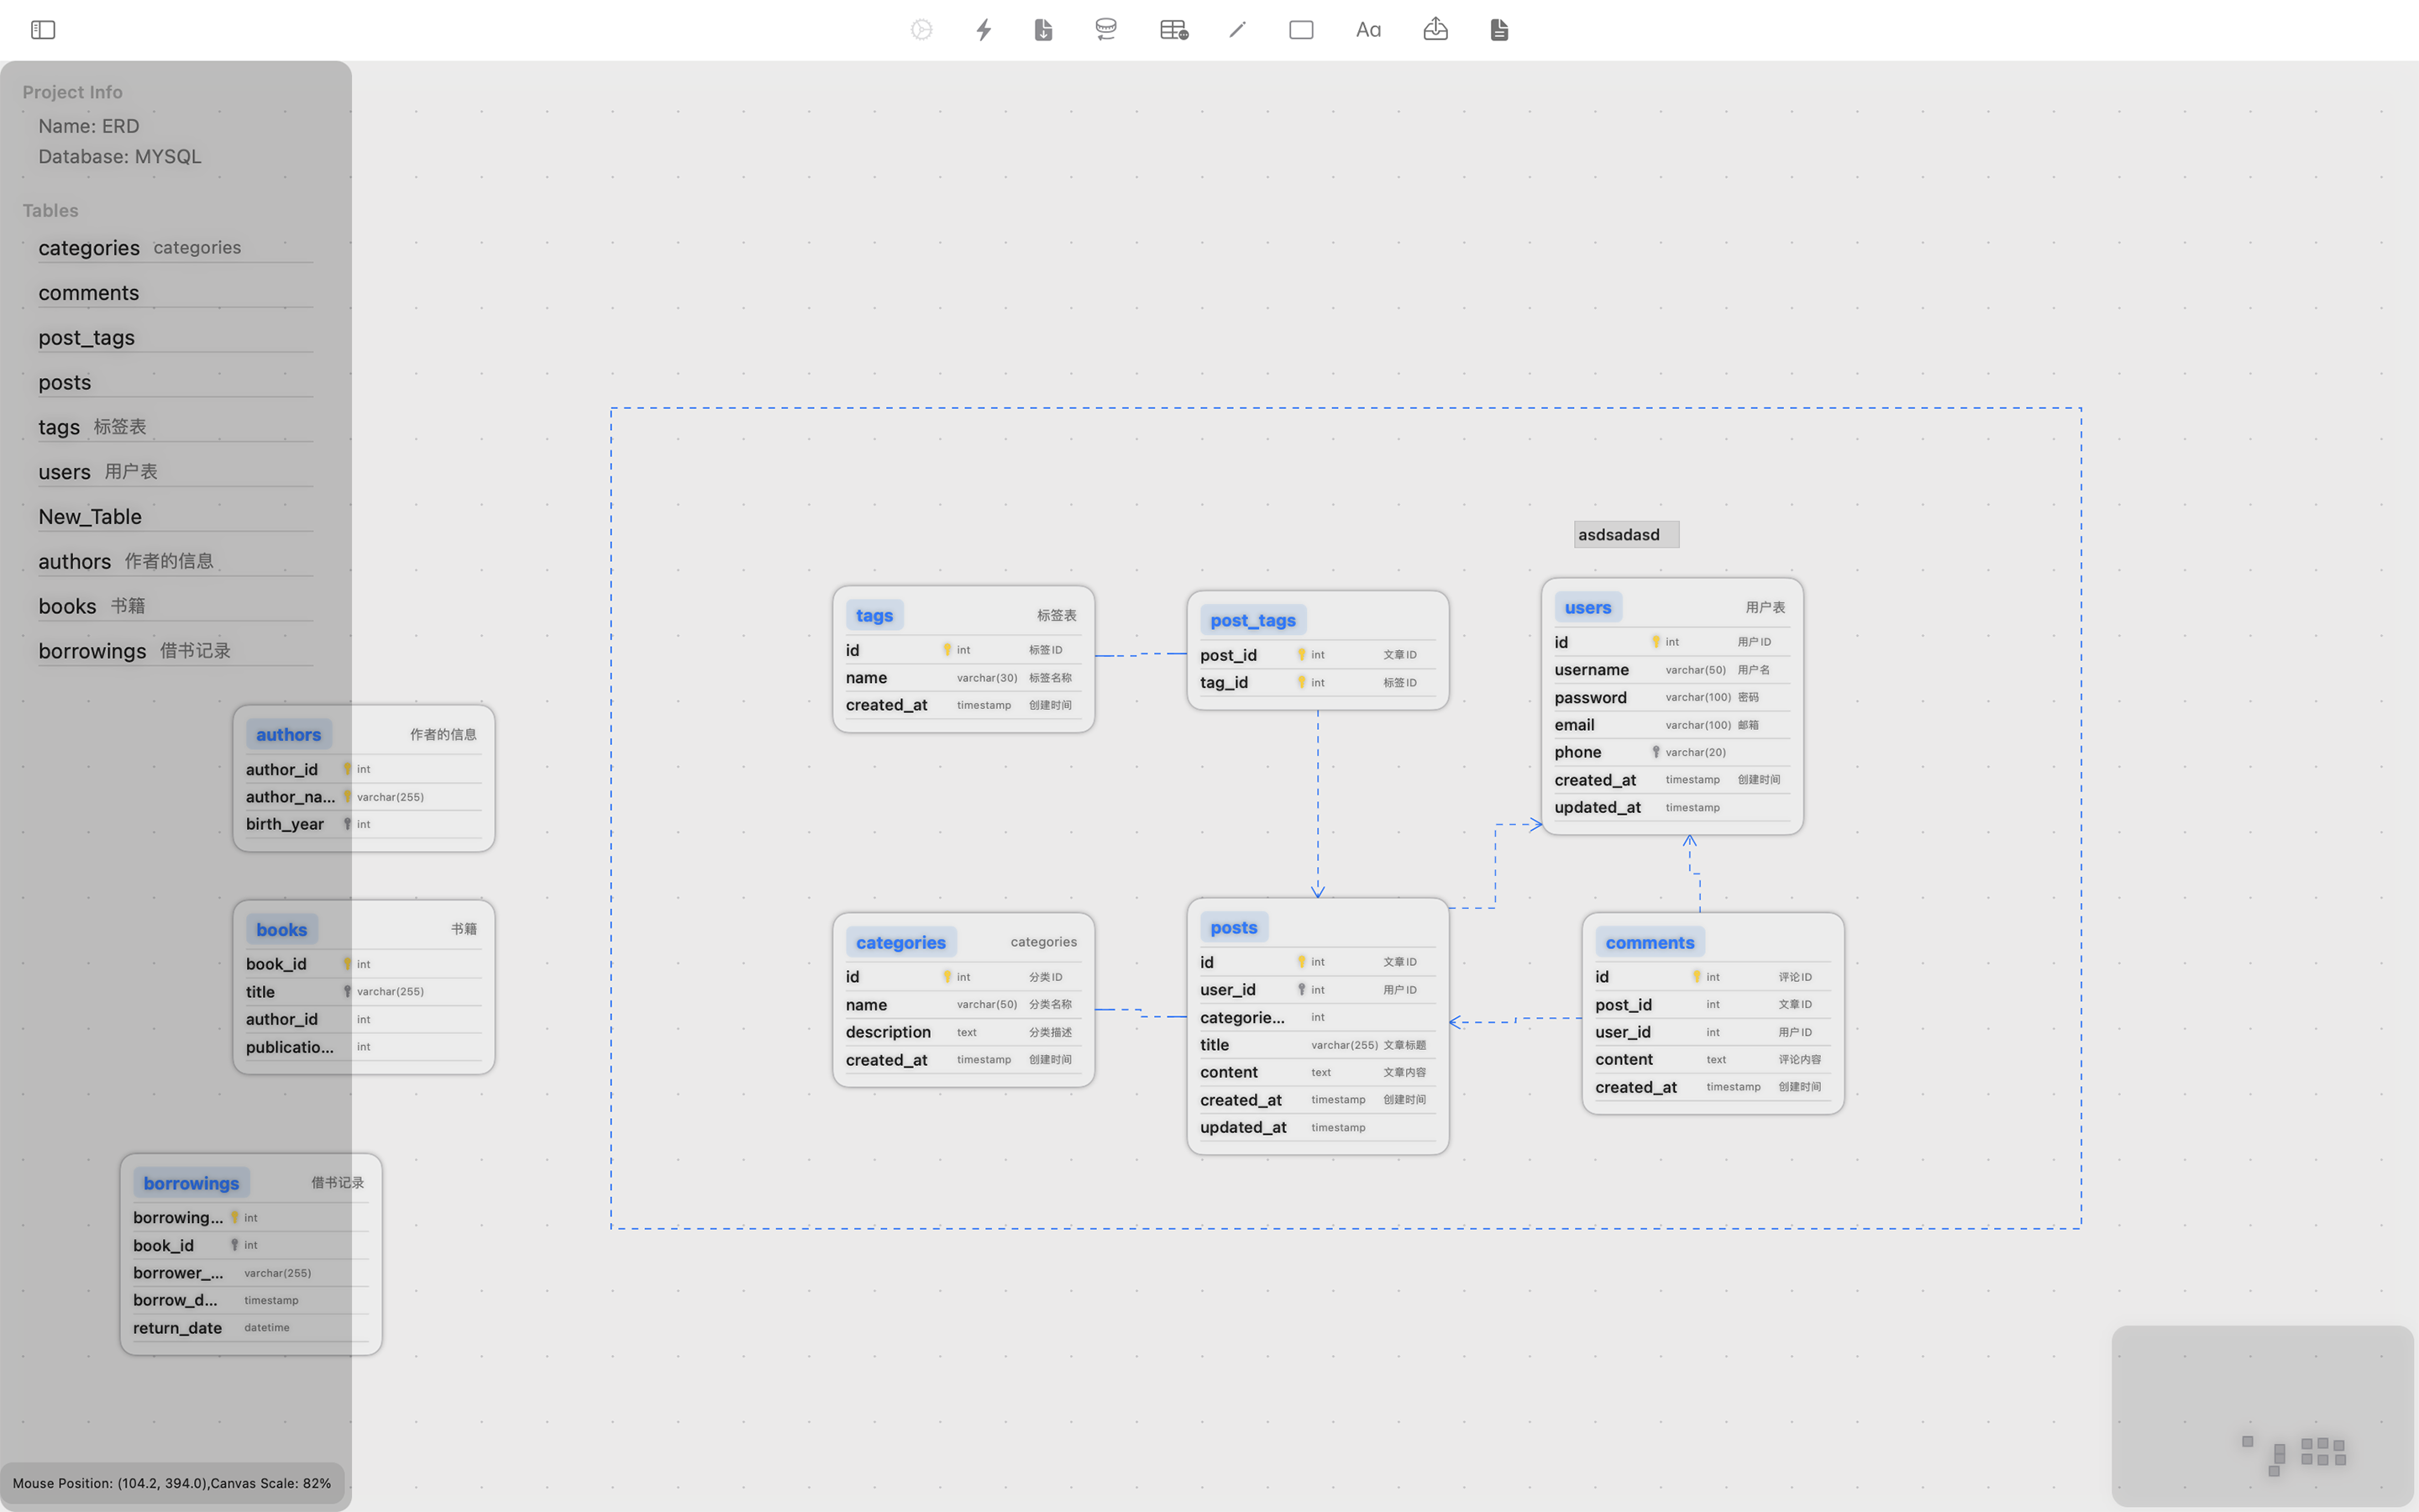
Task: Click the add table icon
Action: [1173, 30]
